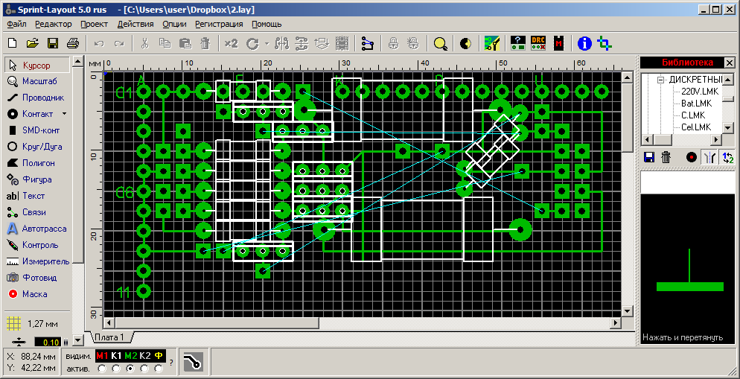The width and height of the screenshot is (740, 379).
Task: Switch to the Плата 1 tab
Action: 109,337
